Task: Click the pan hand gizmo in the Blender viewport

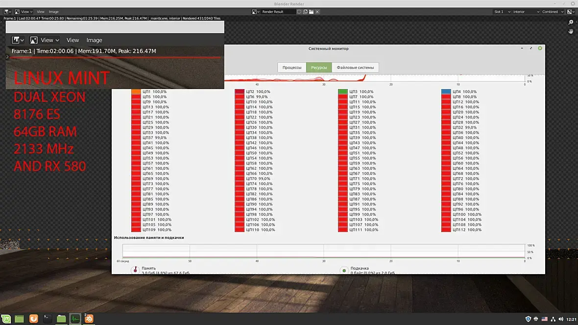Action: pyautogui.click(x=571, y=31)
